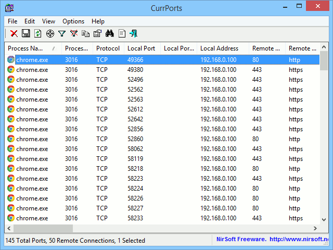Sort by the Process Name column header
333x250 pixels.
click(x=33, y=48)
